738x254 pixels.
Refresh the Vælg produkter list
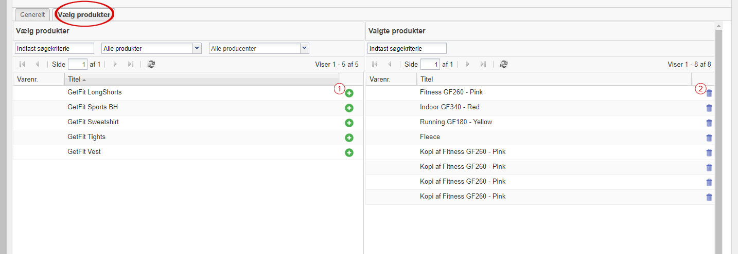click(x=151, y=64)
